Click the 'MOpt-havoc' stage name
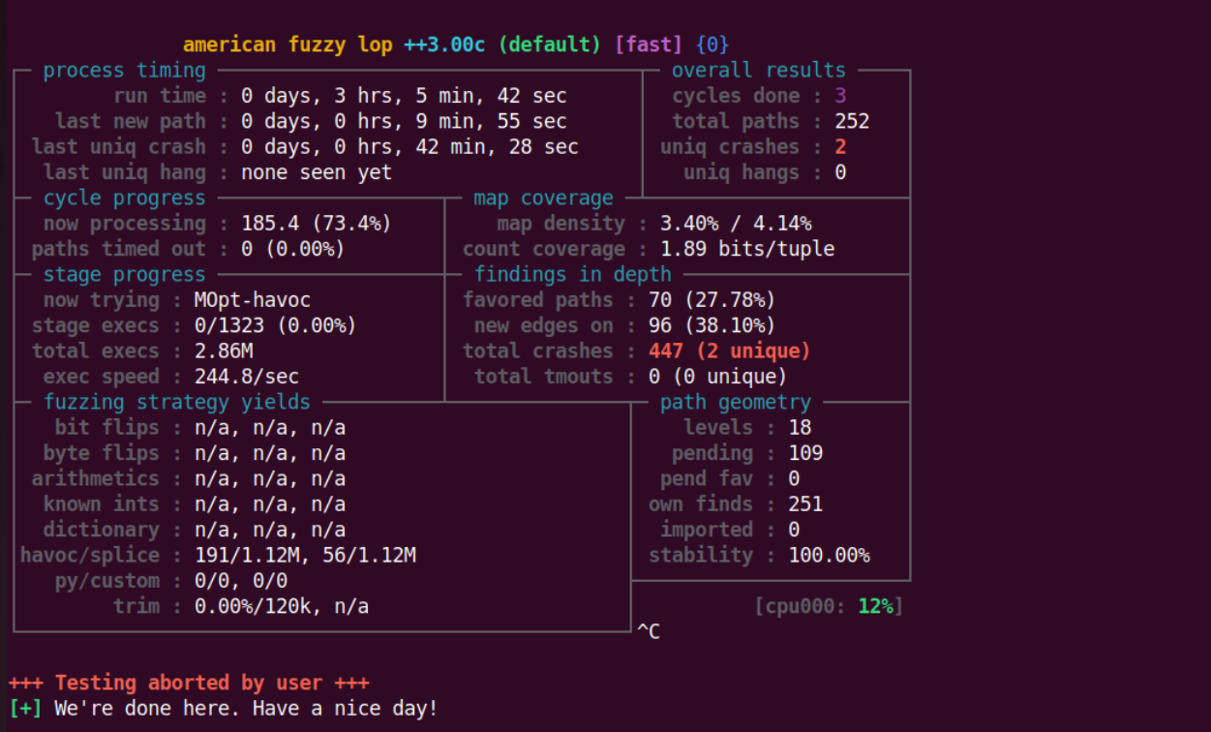The width and height of the screenshot is (1211, 732). (x=252, y=300)
